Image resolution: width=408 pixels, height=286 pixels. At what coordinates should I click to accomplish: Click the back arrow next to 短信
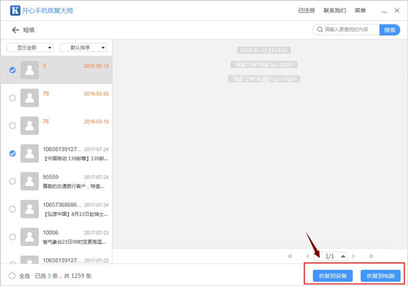15,30
